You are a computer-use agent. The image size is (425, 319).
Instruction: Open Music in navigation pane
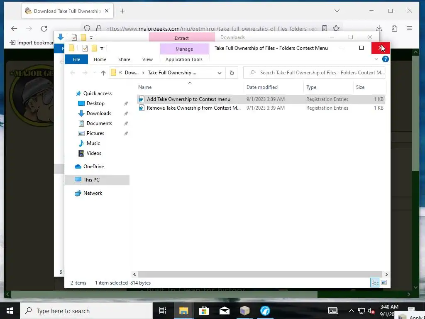(93, 143)
